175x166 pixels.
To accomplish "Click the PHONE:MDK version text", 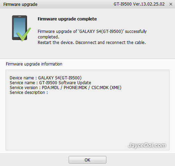I will 75,88.
